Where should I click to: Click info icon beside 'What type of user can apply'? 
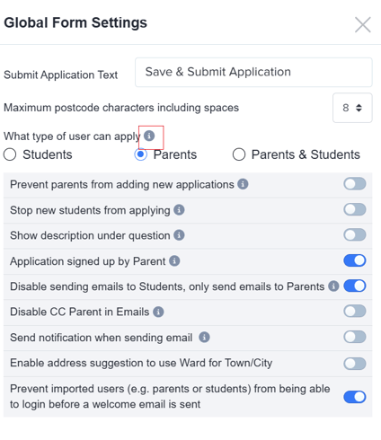click(x=149, y=136)
